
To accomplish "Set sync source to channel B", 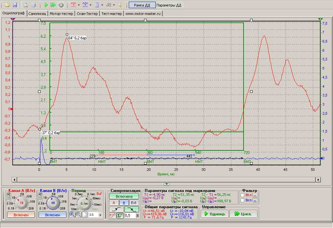I will pos(124,203).
